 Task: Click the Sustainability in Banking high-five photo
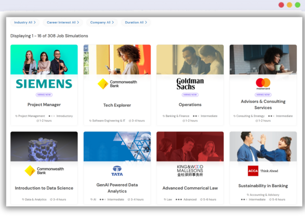pos(263,146)
